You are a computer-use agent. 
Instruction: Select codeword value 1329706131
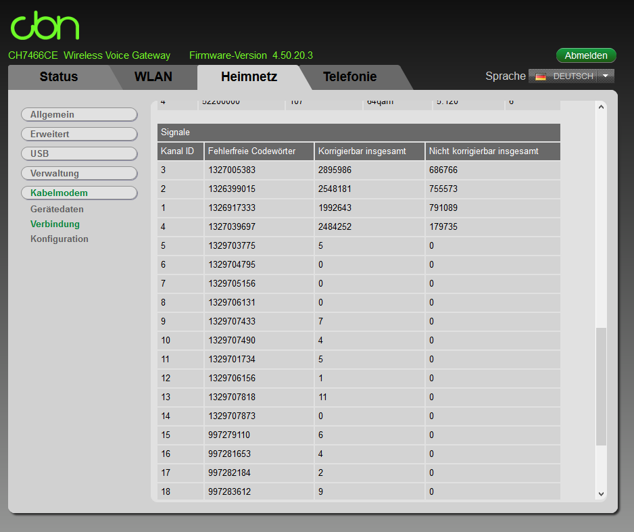pos(232,302)
